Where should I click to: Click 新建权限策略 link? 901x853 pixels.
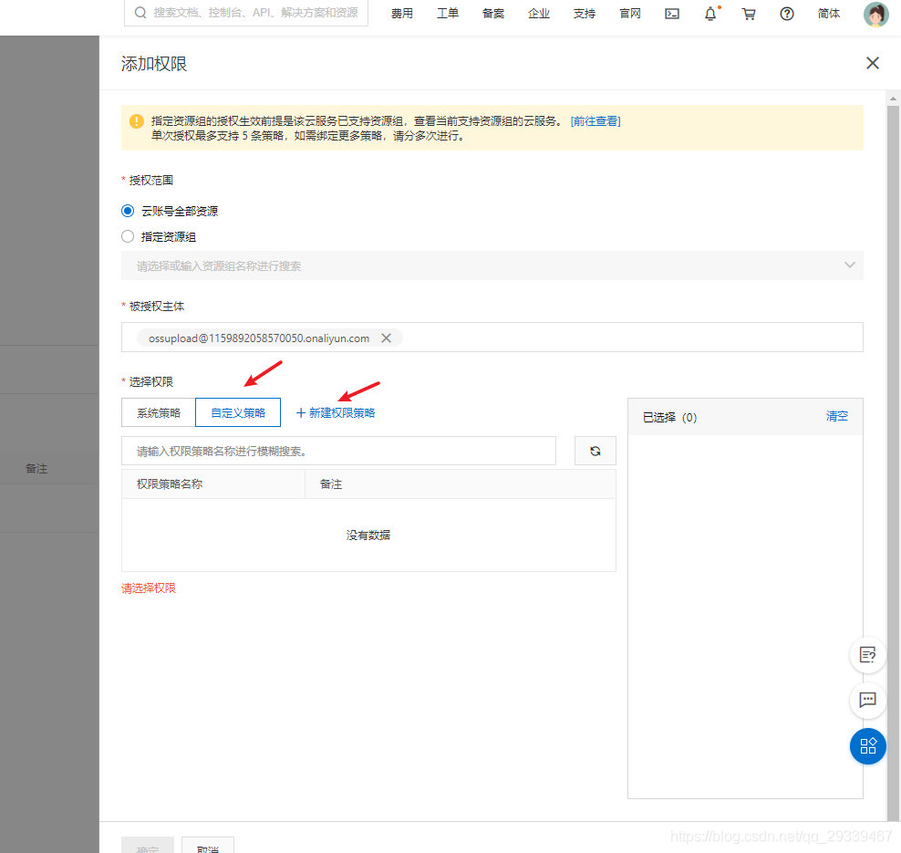336,412
